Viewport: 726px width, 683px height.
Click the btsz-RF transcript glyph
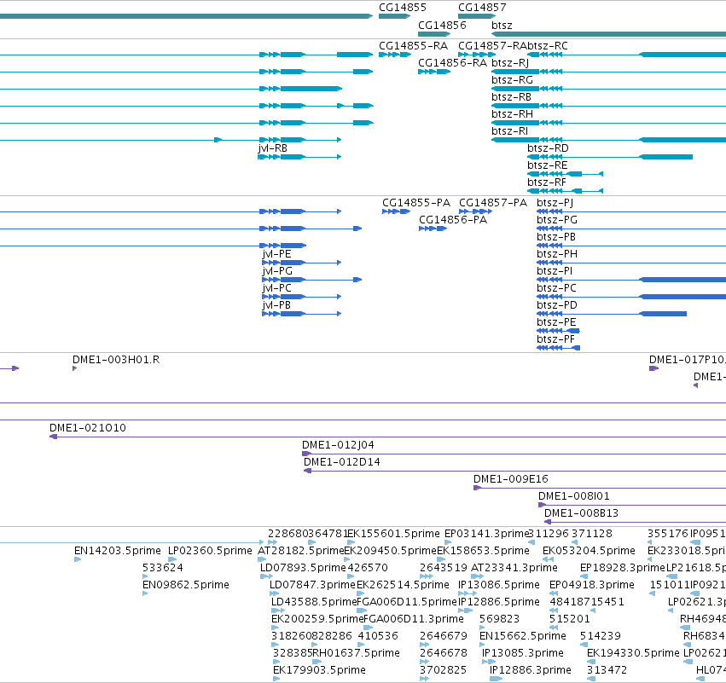coord(565,191)
